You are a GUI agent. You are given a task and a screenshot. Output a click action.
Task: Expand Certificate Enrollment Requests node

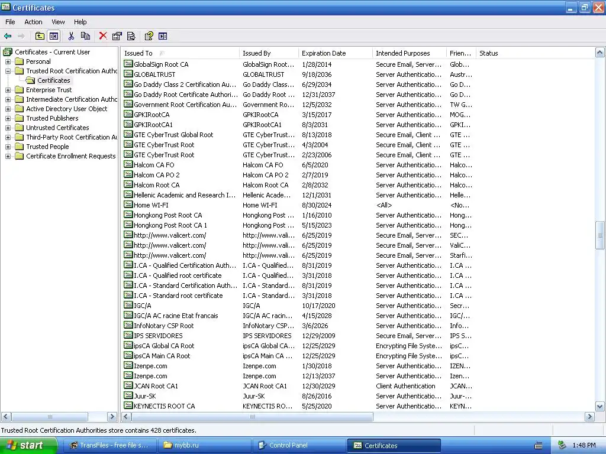(x=8, y=156)
